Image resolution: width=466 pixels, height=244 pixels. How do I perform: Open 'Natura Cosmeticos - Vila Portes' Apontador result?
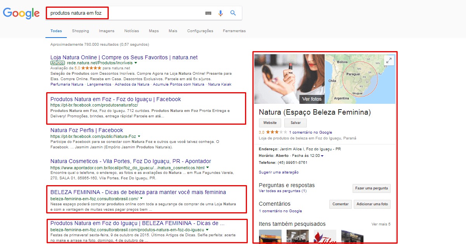[131, 161]
